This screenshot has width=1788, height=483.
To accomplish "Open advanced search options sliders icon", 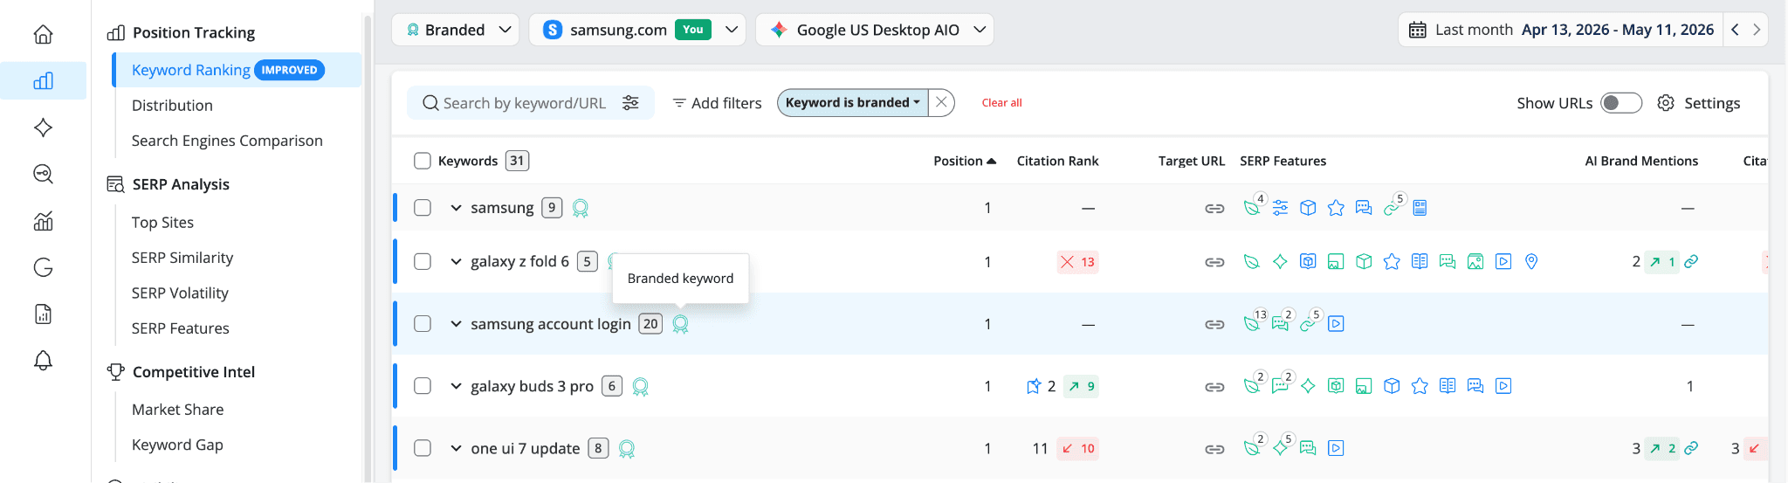I will coord(630,103).
